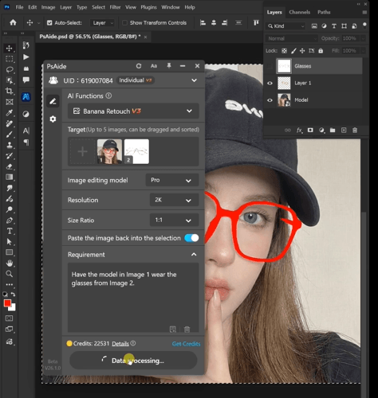Open the Image menu

click(48, 7)
